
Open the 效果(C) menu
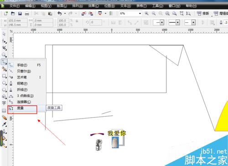[93, 6]
